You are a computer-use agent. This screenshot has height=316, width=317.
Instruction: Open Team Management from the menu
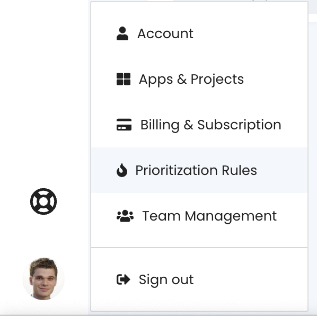[x=199, y=216]
